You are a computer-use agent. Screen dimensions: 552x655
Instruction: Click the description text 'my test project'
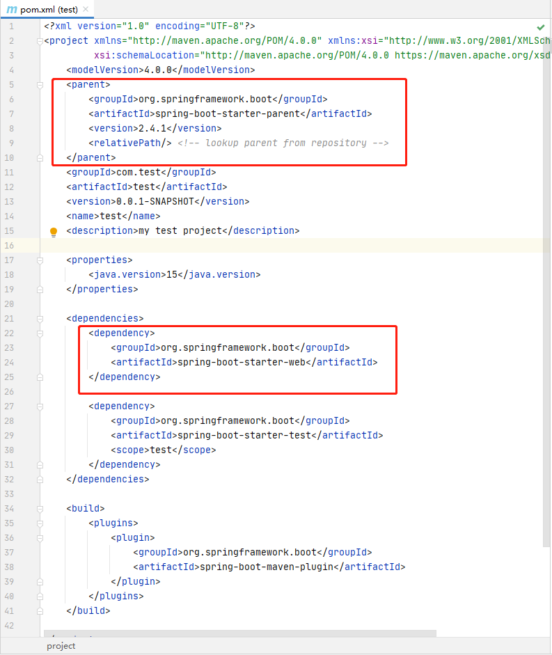click(180, 230)
